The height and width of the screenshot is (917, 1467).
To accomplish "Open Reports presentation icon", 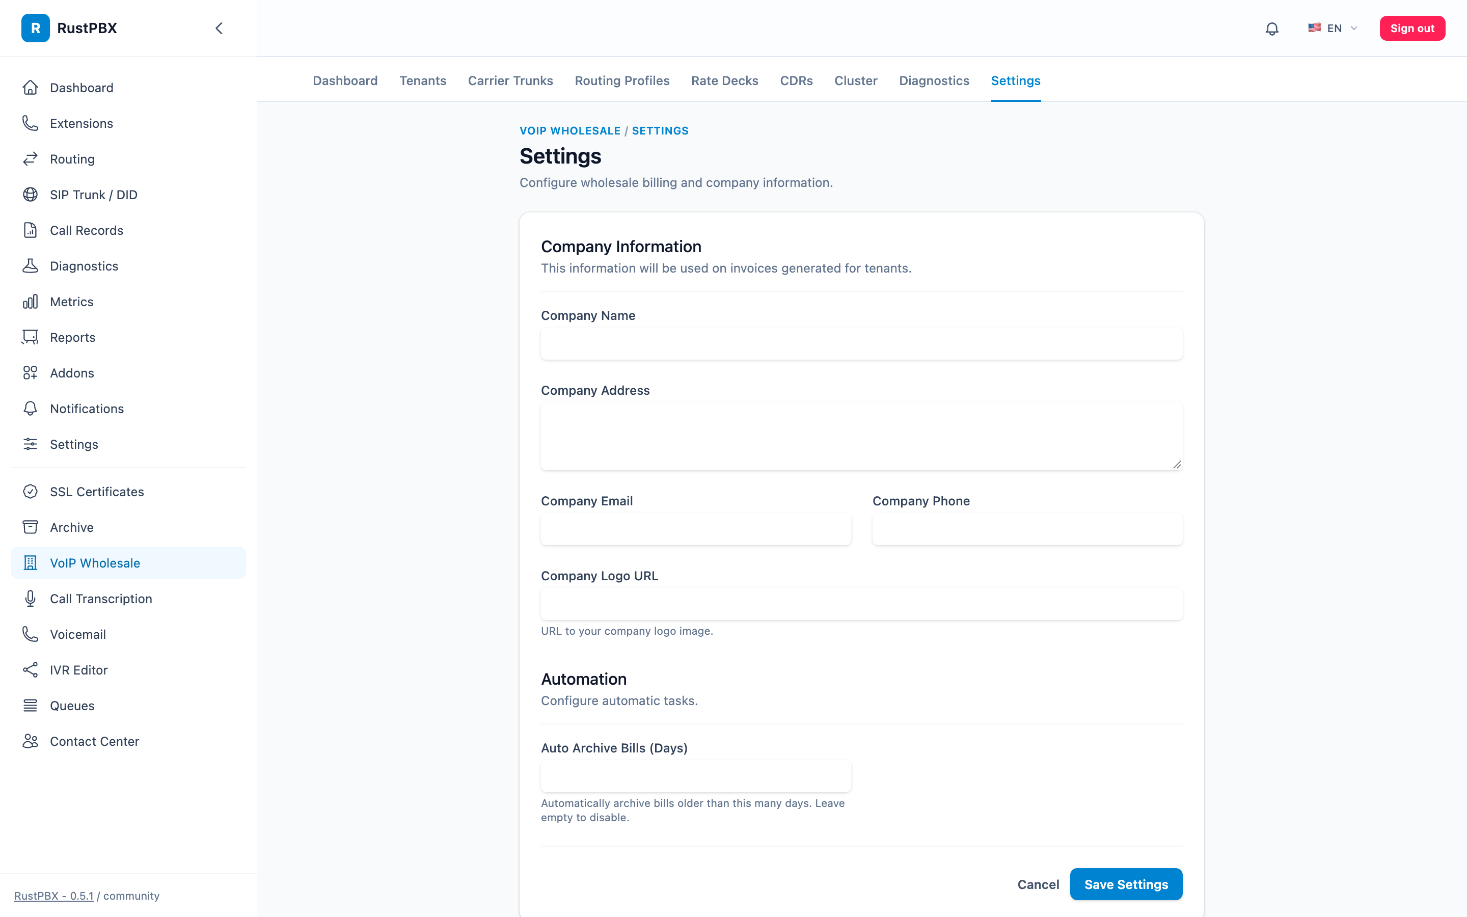I will 31,337.
